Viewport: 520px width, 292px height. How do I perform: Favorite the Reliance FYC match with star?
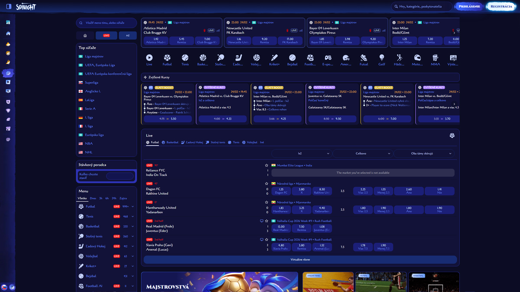tap(266, 165)
